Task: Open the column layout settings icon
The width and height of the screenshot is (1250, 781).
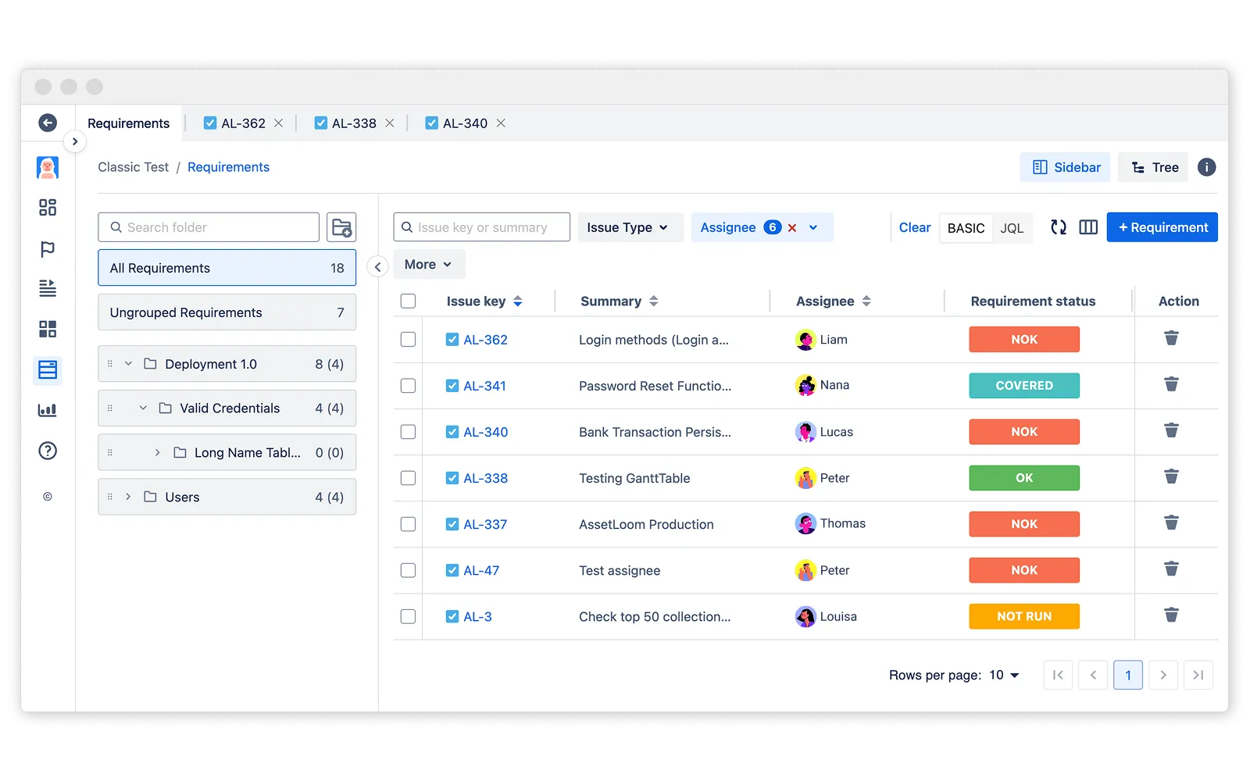Action: (x=1088, y=227)
